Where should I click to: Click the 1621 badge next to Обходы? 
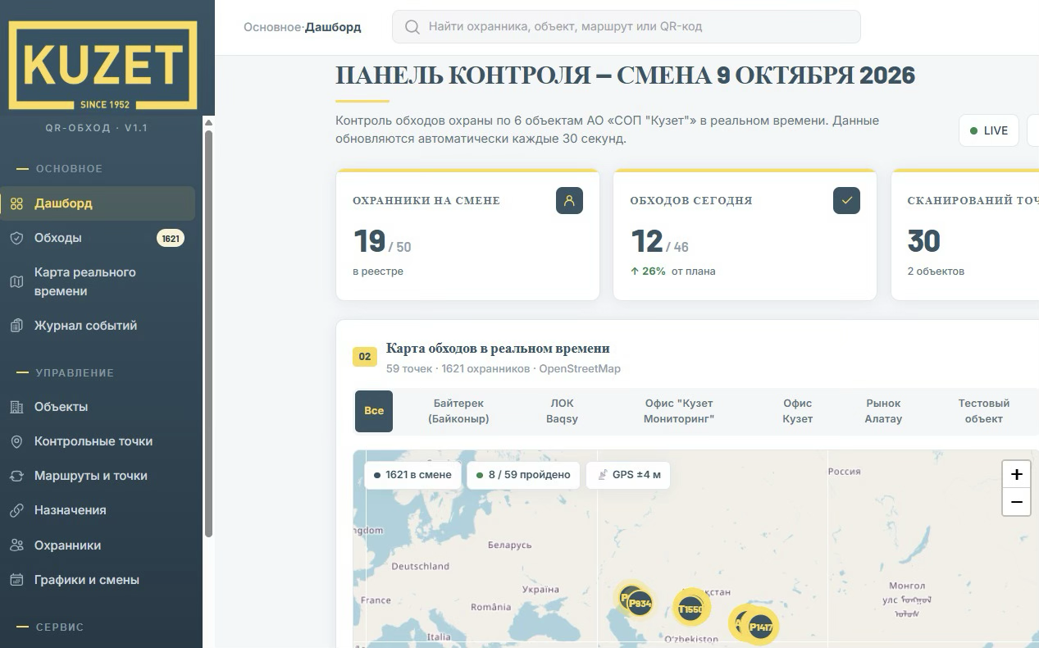pyautogui.click(x=171, y=239)
